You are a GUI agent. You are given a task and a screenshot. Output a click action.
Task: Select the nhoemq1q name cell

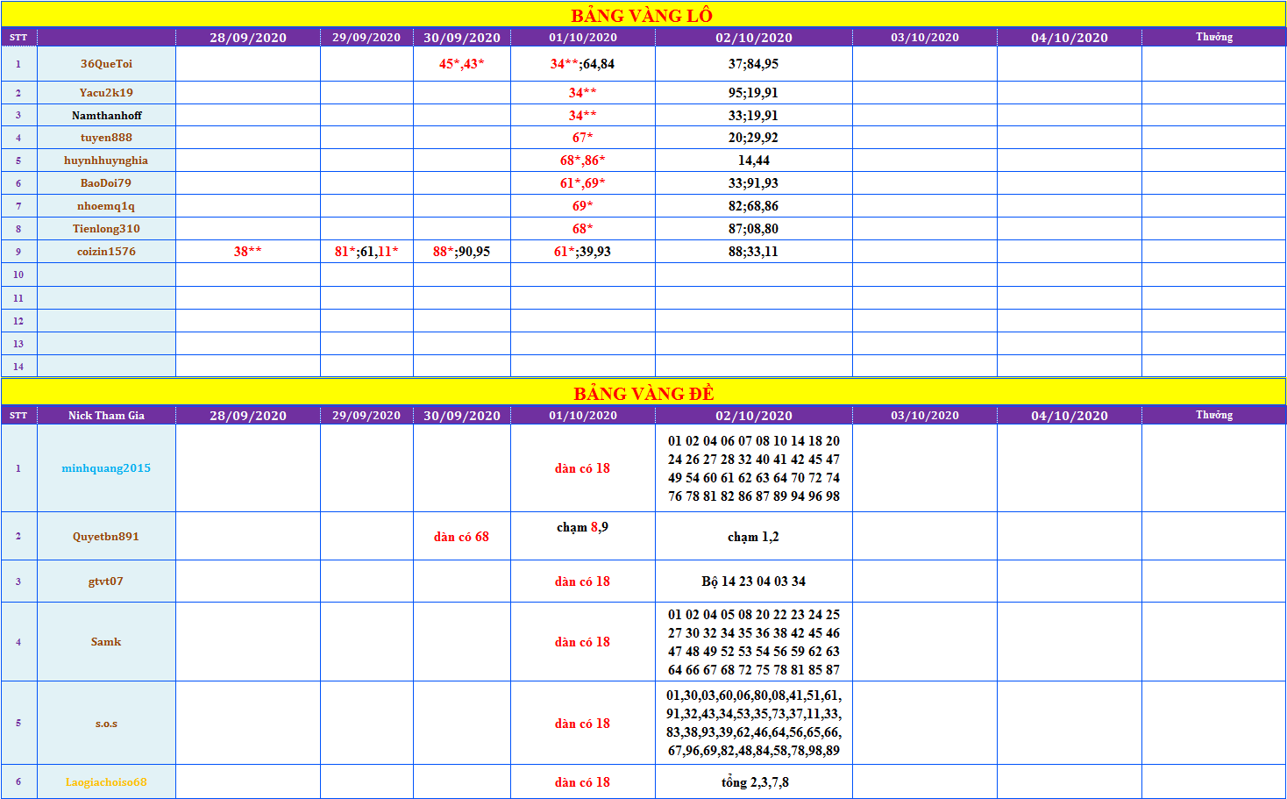(106, 205)
